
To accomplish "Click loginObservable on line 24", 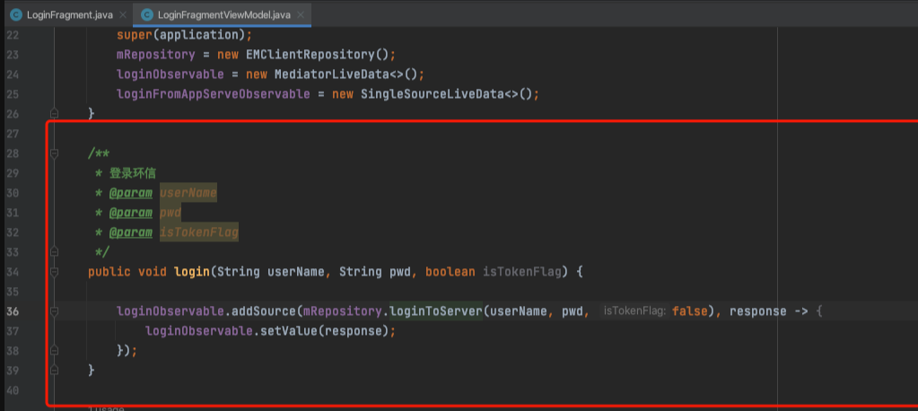I will [x=170, y=74].
